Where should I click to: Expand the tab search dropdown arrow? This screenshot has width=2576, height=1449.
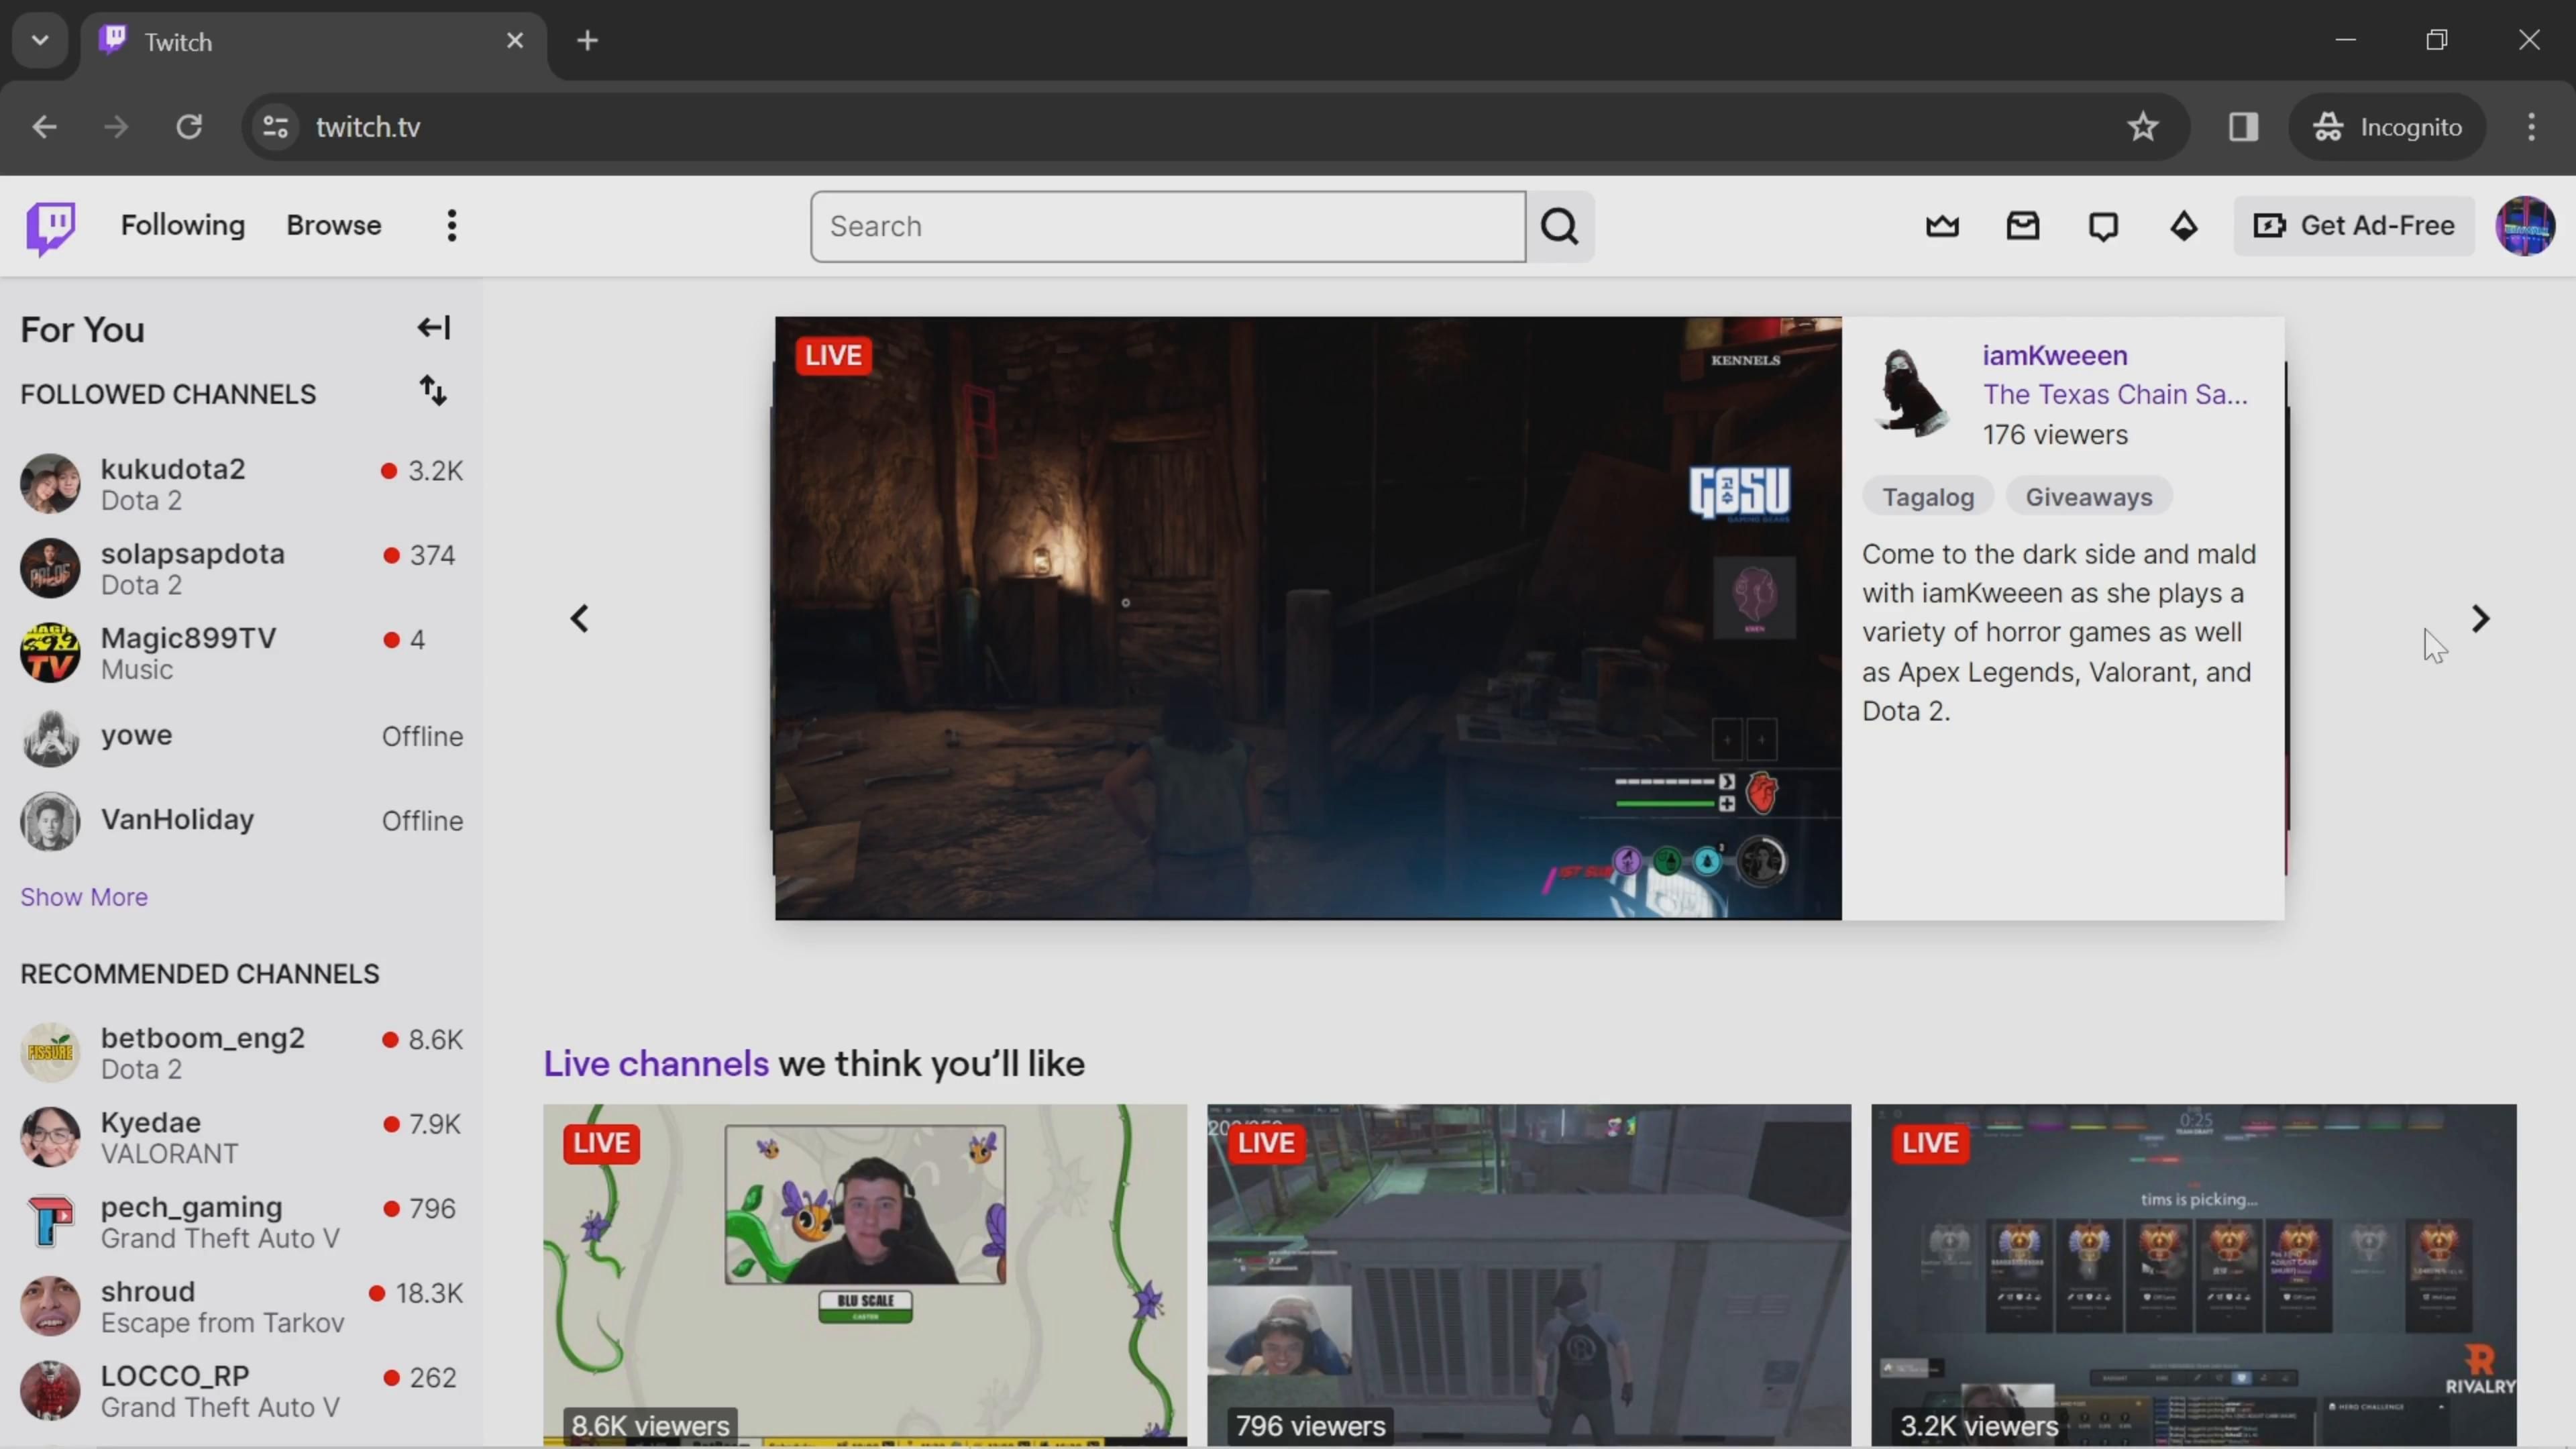click(x=40, y=41)
